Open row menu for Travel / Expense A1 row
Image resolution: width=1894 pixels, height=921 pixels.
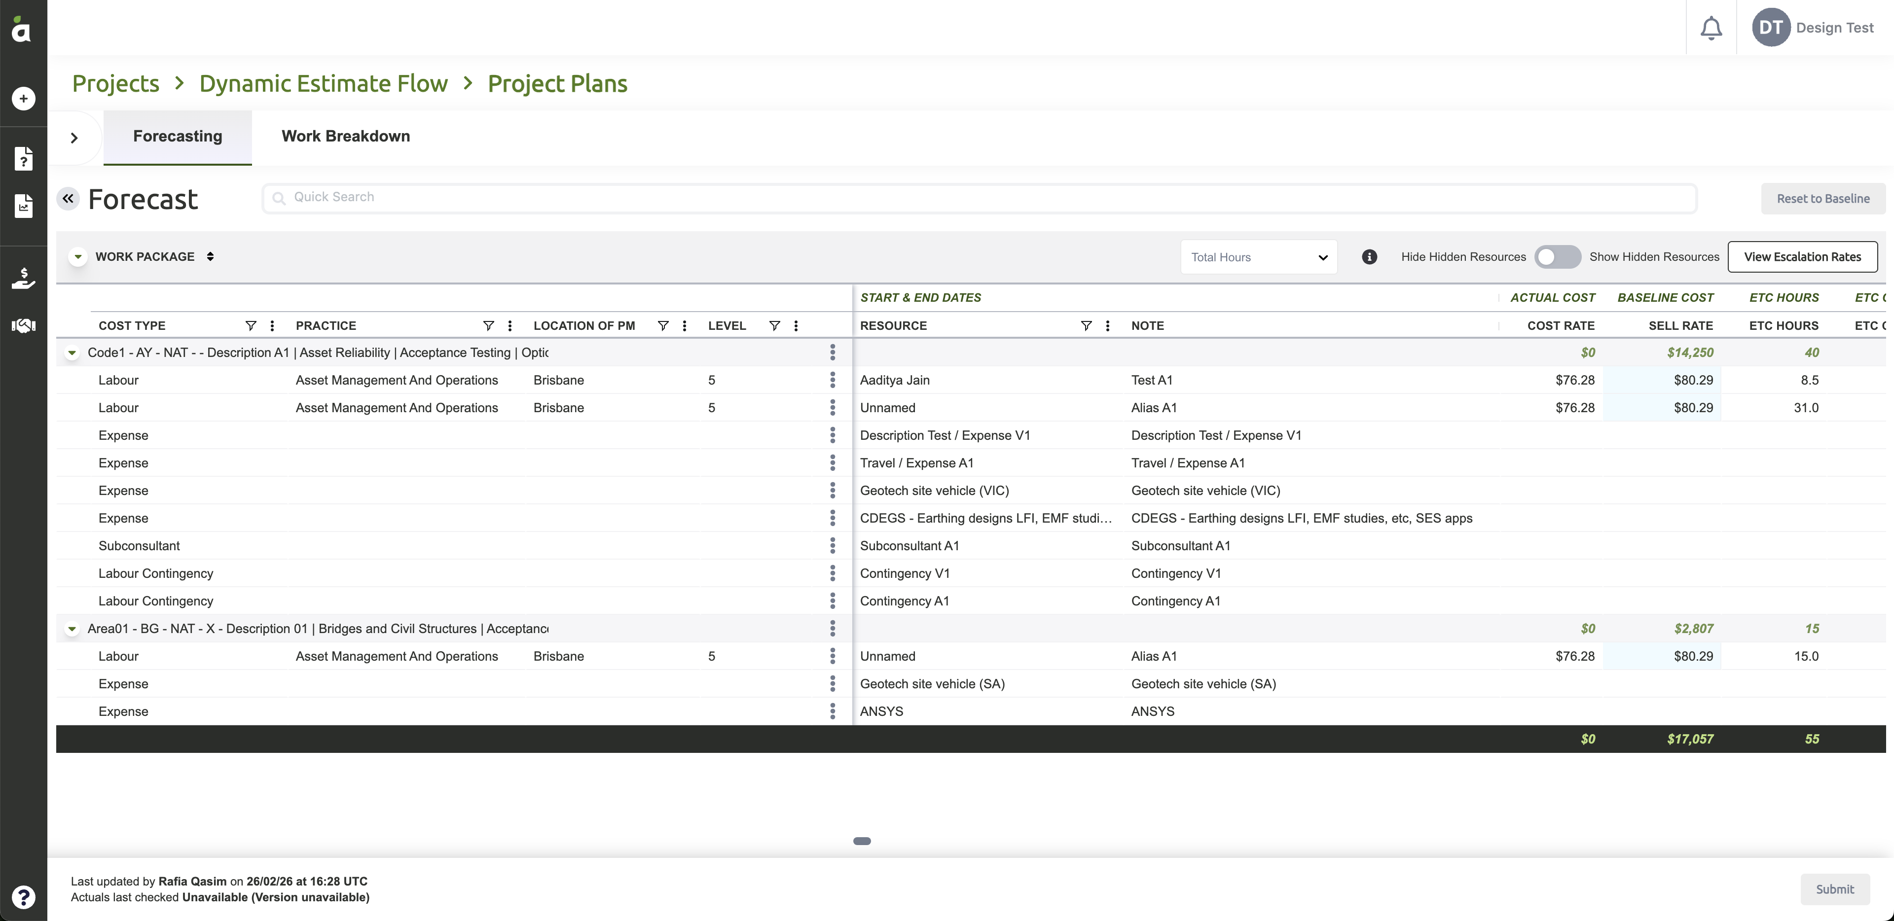click(x=832, y=463)
